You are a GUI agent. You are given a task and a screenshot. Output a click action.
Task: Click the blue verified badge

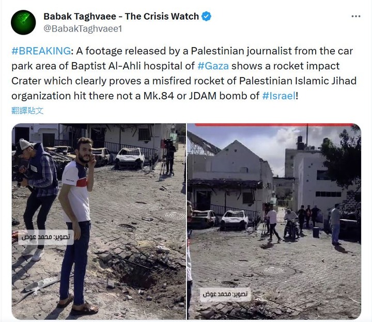coord(206,17)
